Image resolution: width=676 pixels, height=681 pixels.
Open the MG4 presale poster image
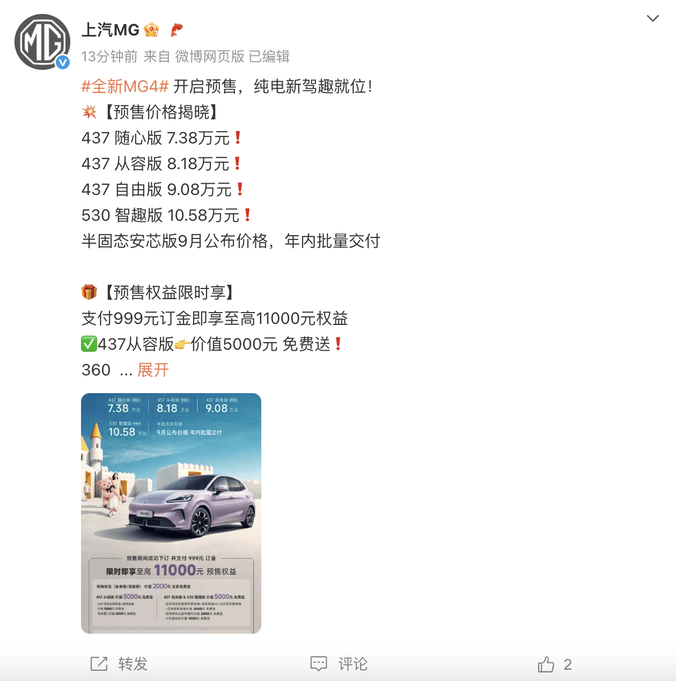click(x=171, y=513)
